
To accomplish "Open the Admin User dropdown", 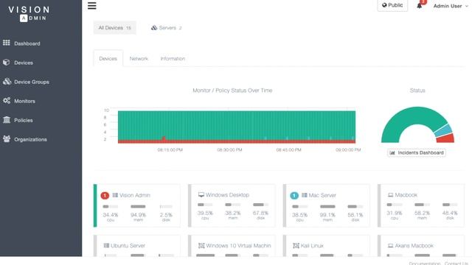I will point(451,6).
